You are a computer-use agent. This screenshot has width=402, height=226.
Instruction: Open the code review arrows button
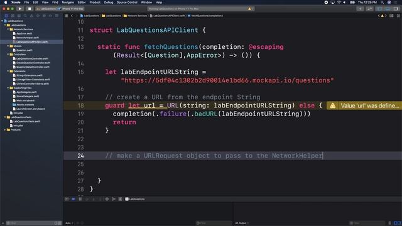[369, 9]
